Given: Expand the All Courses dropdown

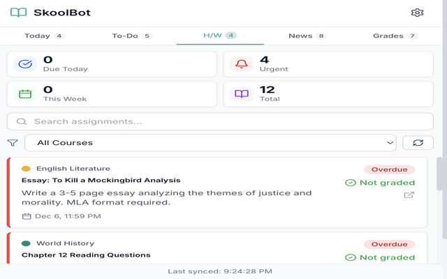Looking at the screenshot, I should 210,142.
